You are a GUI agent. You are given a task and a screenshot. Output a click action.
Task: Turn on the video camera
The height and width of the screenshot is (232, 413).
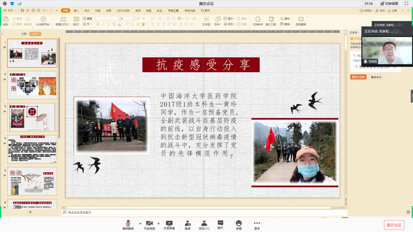tap(149, 223)
